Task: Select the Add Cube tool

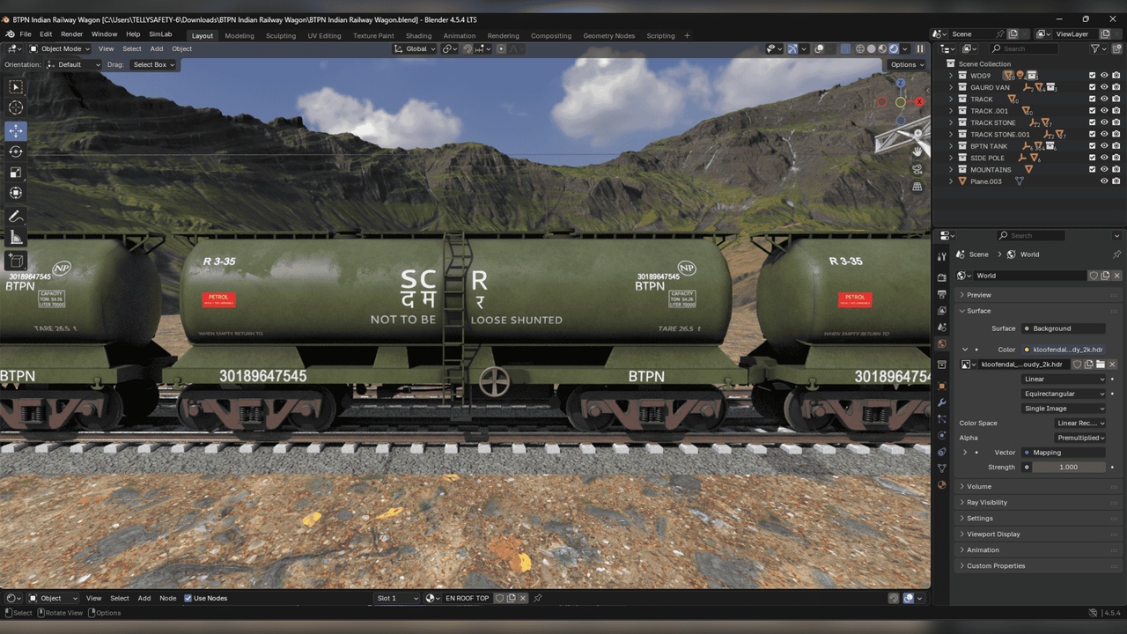Action: click(16, 261)
